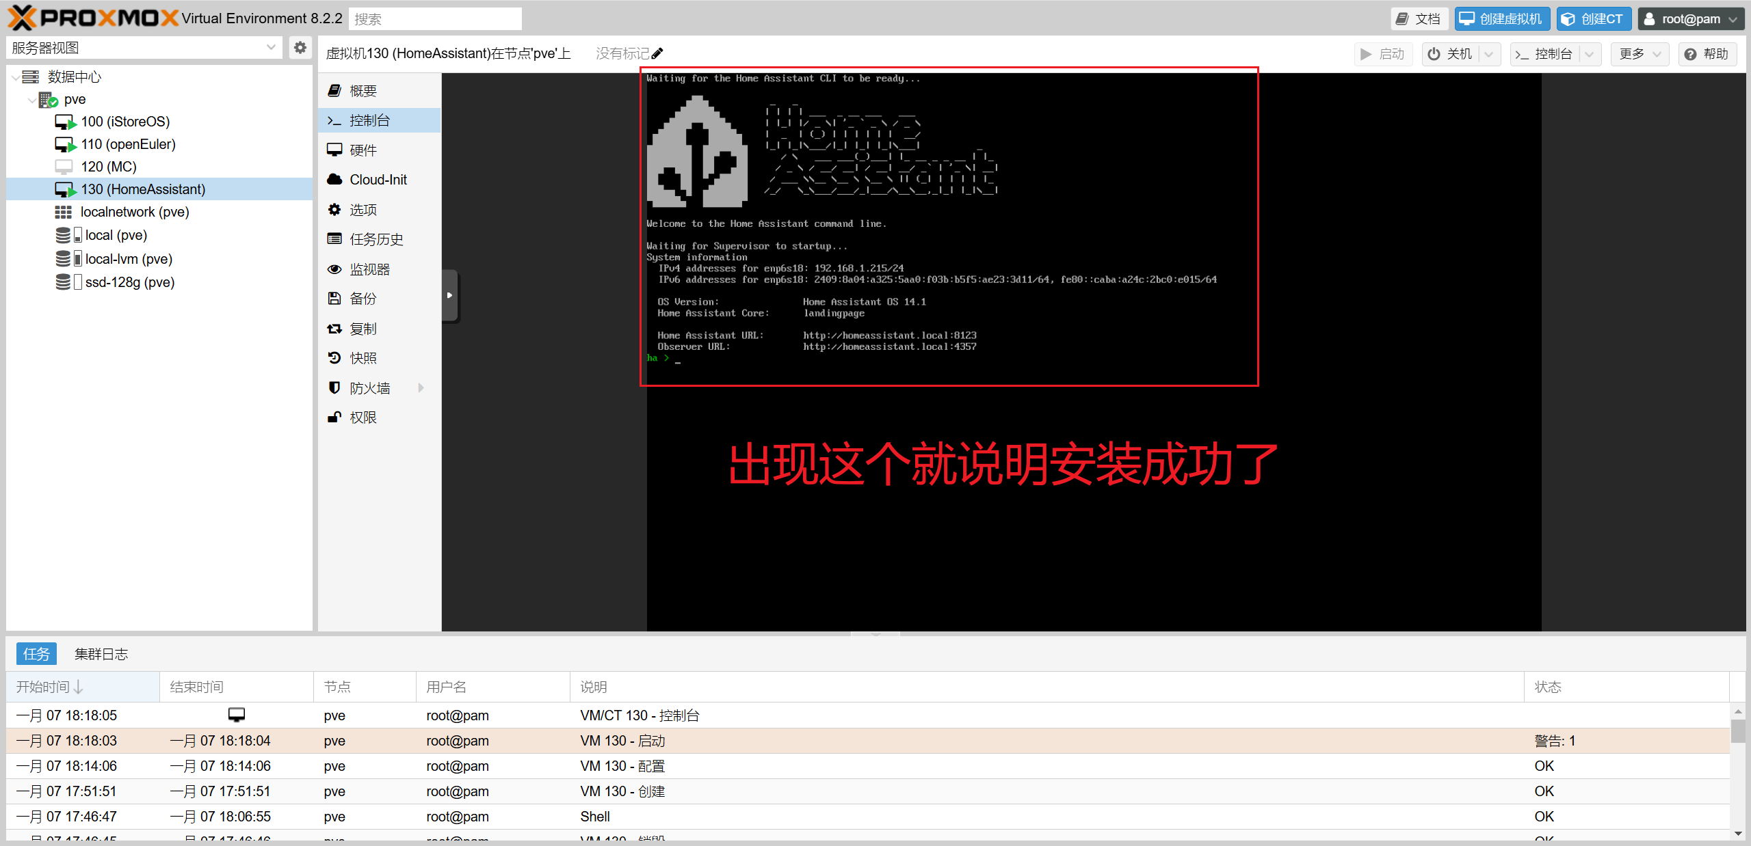Open the 快照 snapshots section
This screenshot has width=1751, height=846.
[x=363, y=358]
